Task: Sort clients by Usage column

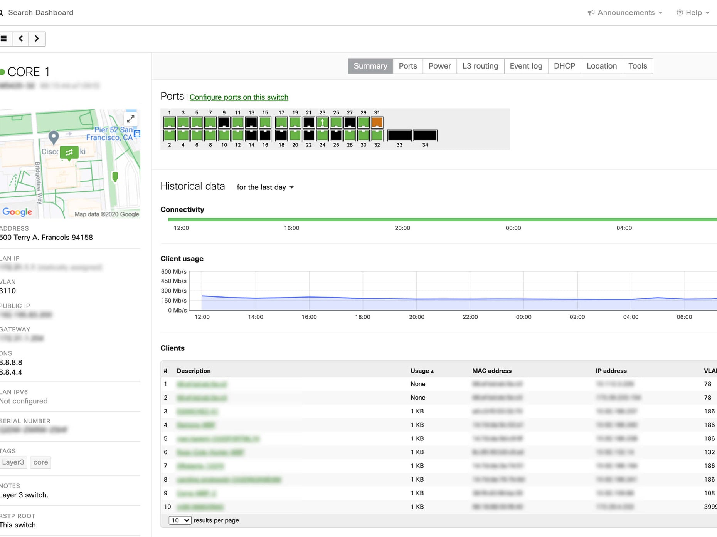Action: [x=422, y=371]
